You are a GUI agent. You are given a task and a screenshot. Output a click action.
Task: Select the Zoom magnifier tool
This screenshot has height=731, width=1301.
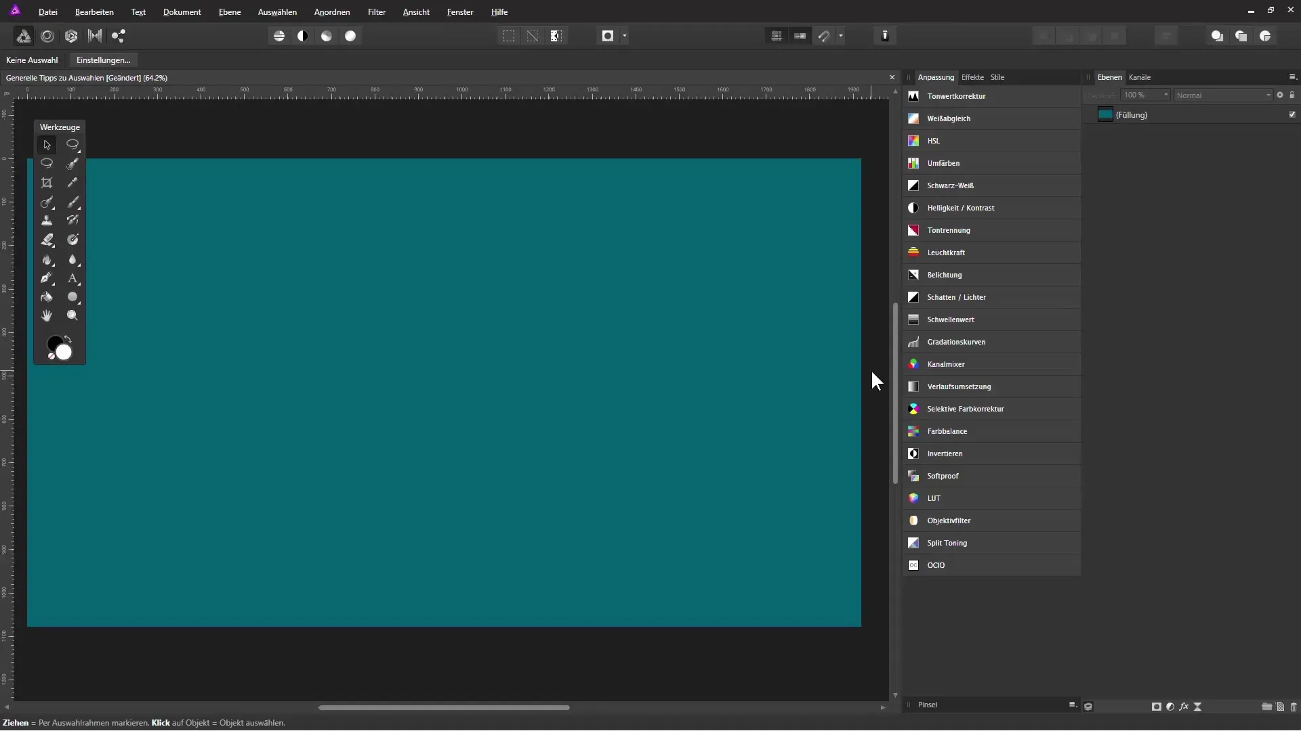[x=73, y=315]
